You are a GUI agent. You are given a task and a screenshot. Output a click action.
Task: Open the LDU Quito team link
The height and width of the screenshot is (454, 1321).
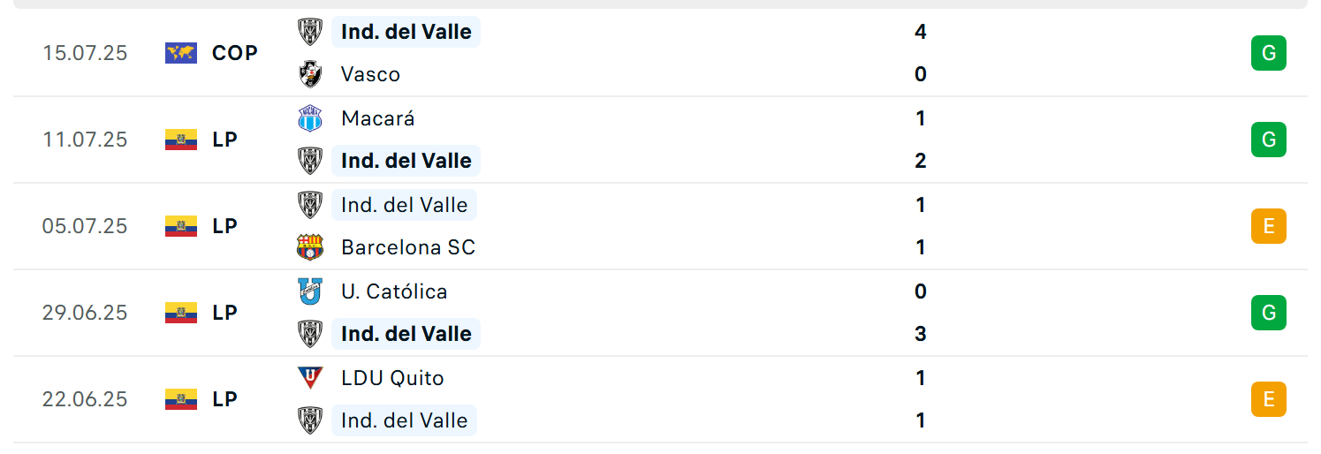(x=392, y=378)
